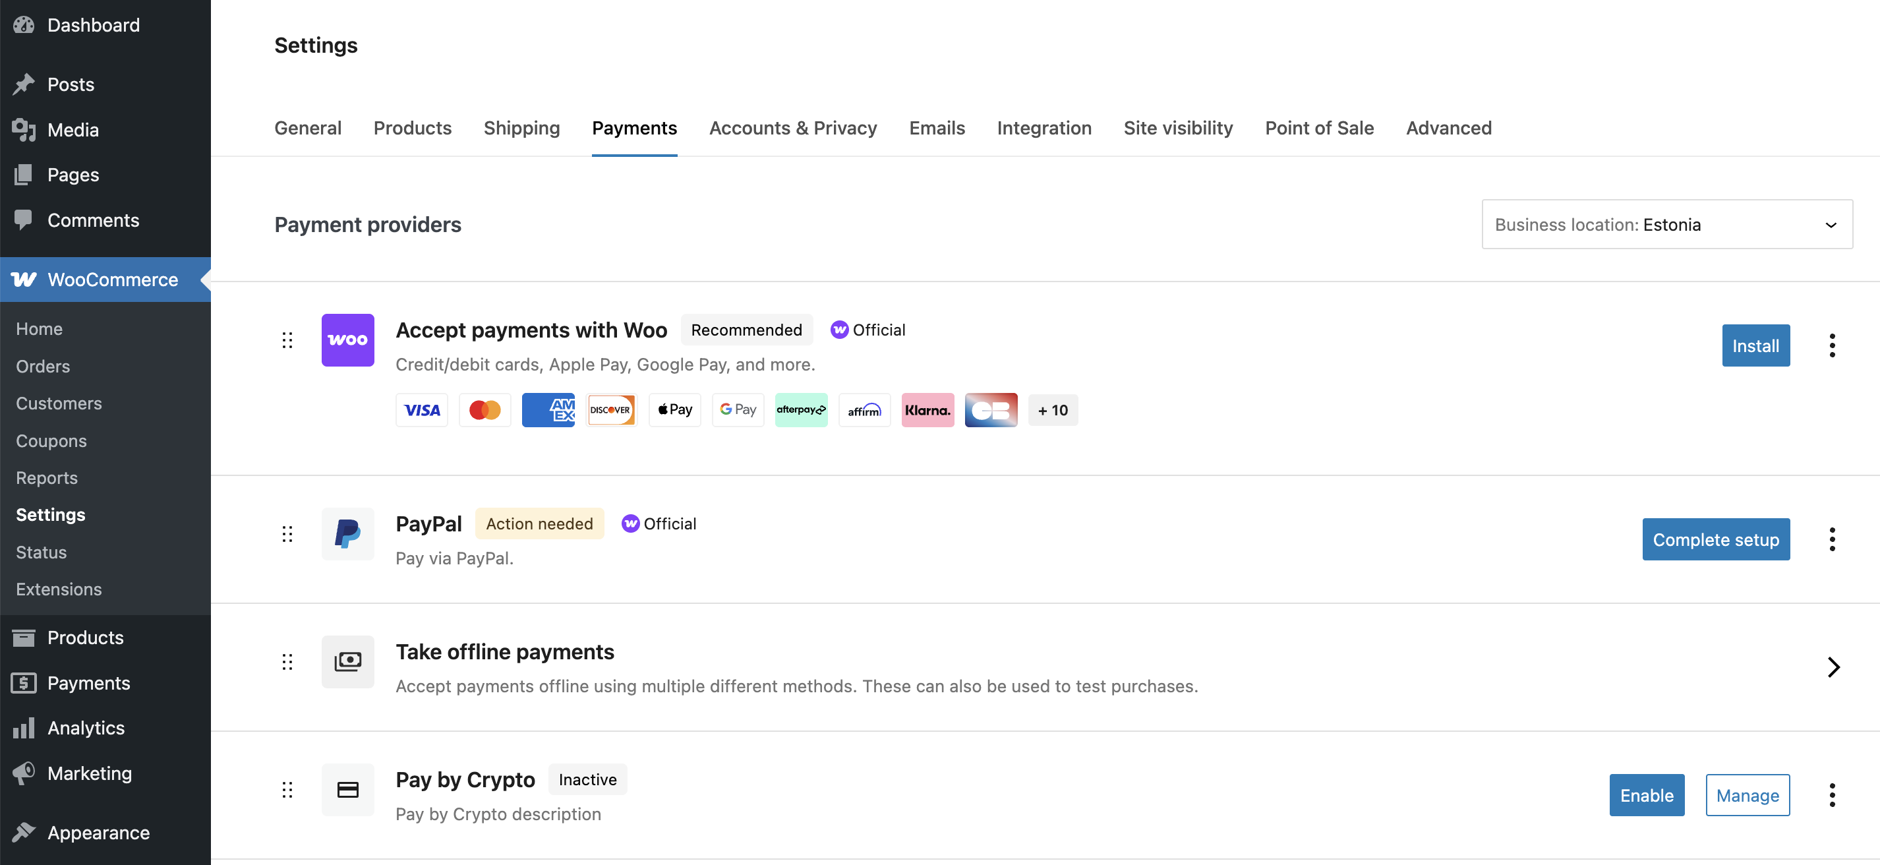Viewport: 1880px width, 865px height.
Task: Grab the PayPal row drag handle
Action: (287, 533)
